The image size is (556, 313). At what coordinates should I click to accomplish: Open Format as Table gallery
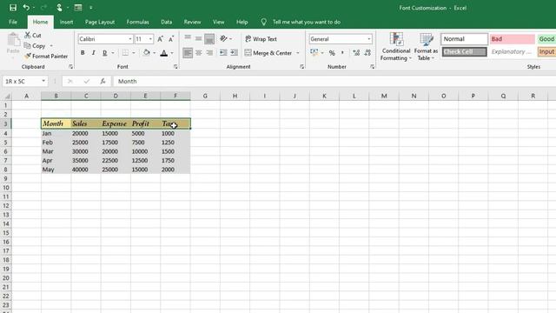(x=426, y=46)
